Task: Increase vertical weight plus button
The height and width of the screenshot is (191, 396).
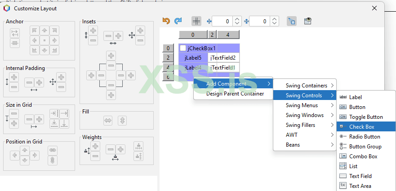Action: point(95,147)
